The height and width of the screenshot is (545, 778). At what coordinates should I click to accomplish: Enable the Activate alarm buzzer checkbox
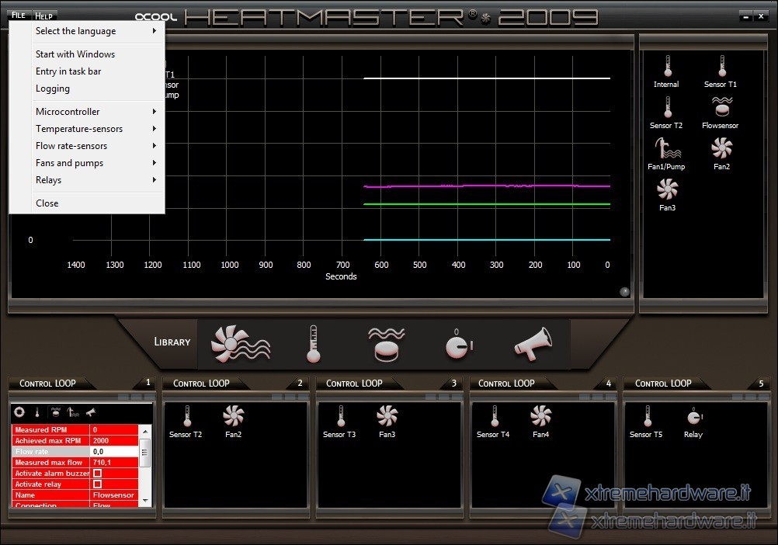[x=97, y=474]
